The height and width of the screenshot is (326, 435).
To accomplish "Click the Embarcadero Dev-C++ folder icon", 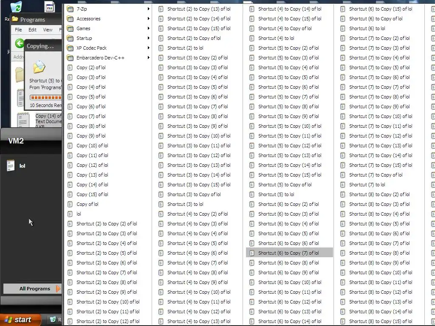I will point(70,58).
